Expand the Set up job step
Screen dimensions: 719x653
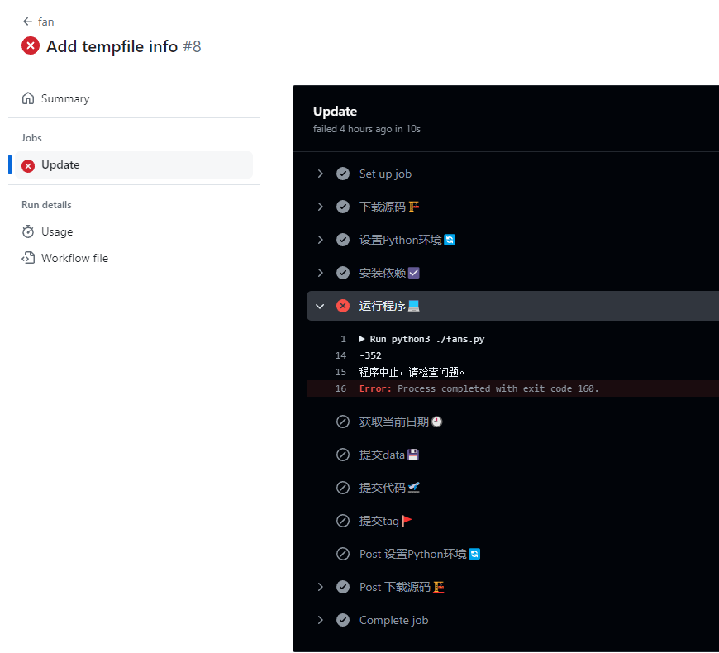tap(320, 174)
